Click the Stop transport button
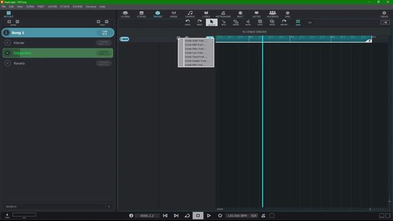 pos(198,215)
